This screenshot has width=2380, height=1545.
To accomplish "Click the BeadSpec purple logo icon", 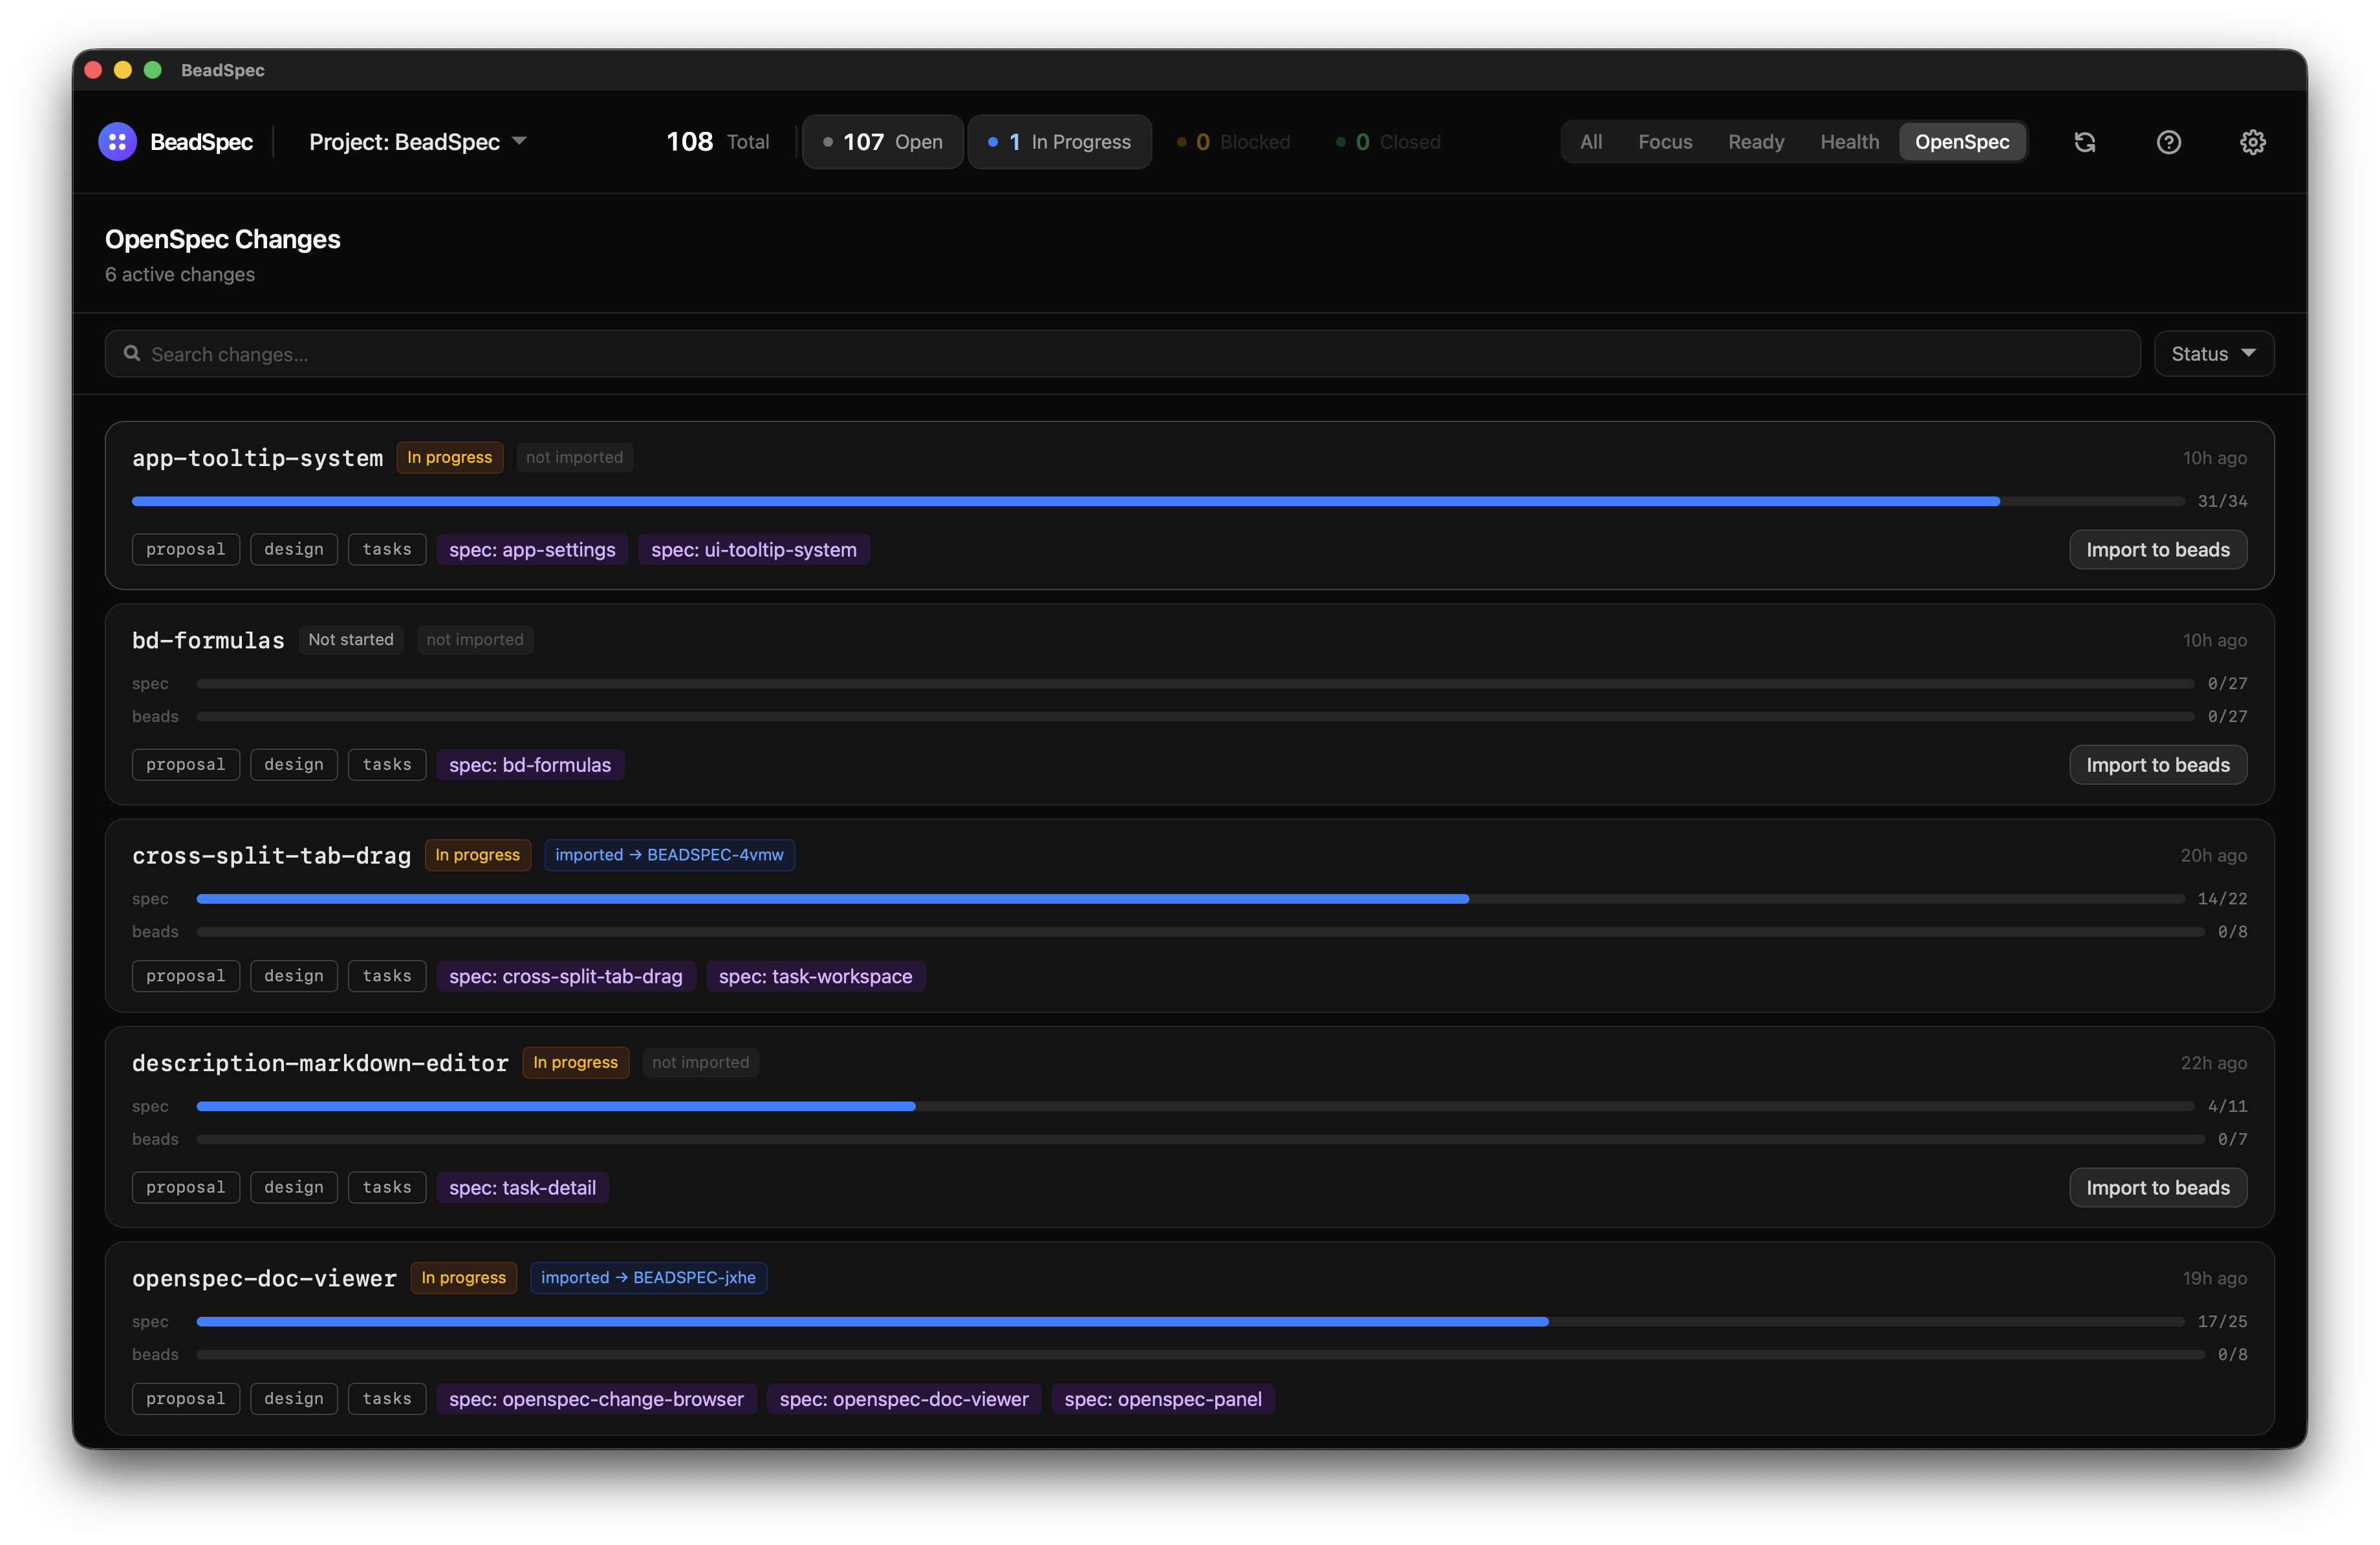I will pyautogui.click(x=117, y=142).
